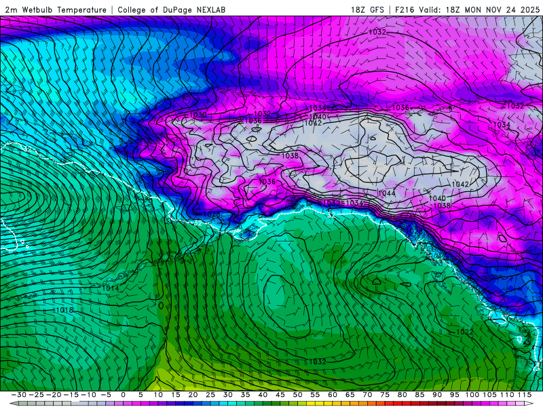Select the 90 legend value
Viewport: 543px width, 407px height.
point(437,395)
